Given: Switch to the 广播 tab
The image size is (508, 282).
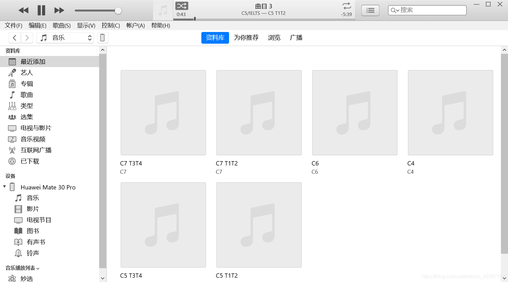Looking at the screenshot, I should click(x=296, y=38).
